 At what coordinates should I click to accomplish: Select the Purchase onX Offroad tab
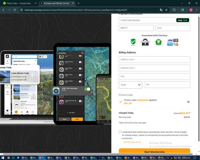pos(57,3)
